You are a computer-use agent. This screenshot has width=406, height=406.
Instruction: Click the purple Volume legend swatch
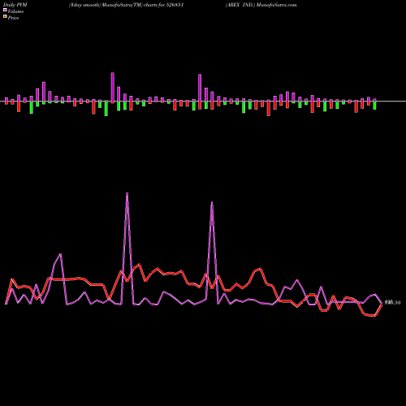[x=5, y=11]
